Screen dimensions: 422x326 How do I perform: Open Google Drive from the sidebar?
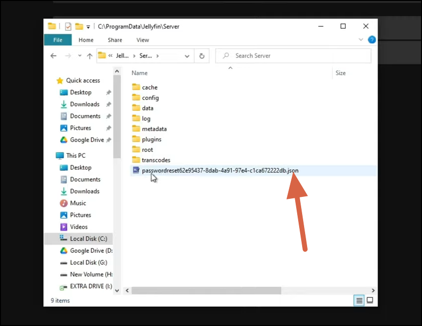pos(88,140)
